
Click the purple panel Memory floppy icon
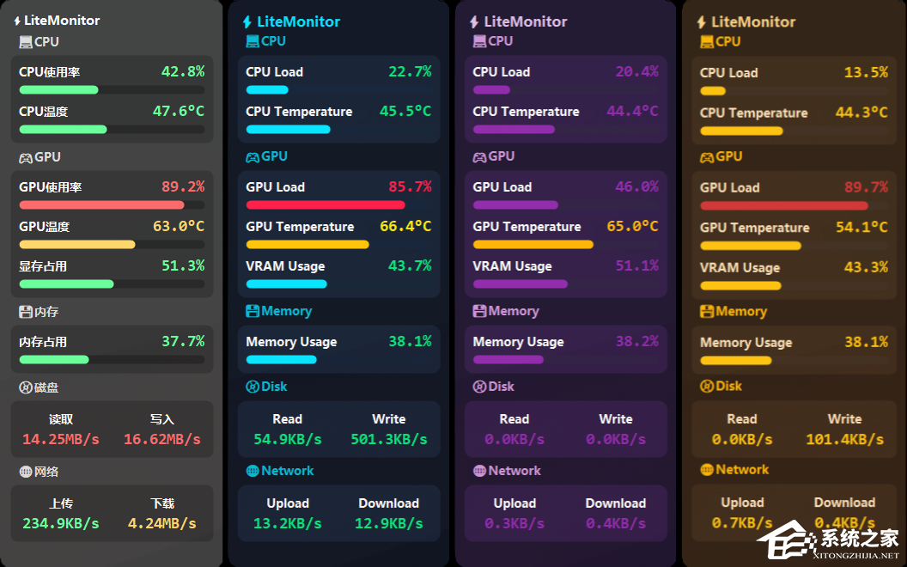pyautogui.click(x=479, y=311)
